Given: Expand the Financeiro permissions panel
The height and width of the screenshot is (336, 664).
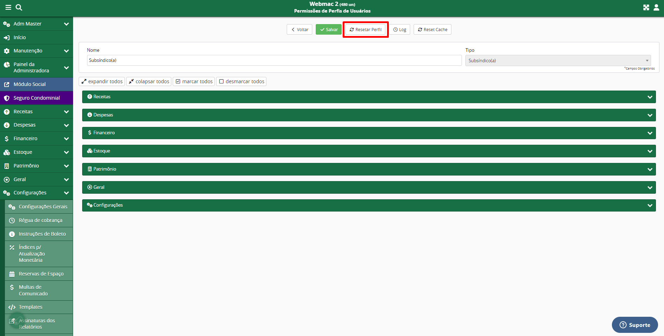Looking at the screenshot, I should 369,133.
